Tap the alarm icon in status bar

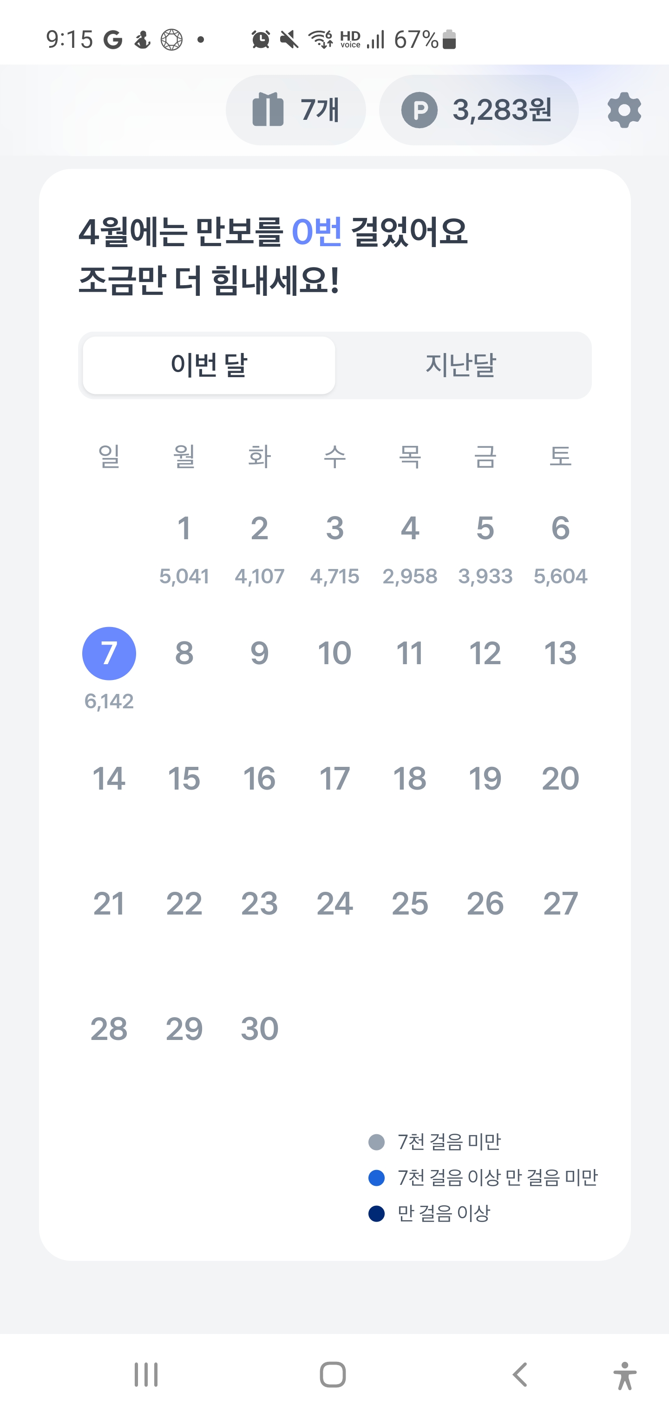point(261,39)
